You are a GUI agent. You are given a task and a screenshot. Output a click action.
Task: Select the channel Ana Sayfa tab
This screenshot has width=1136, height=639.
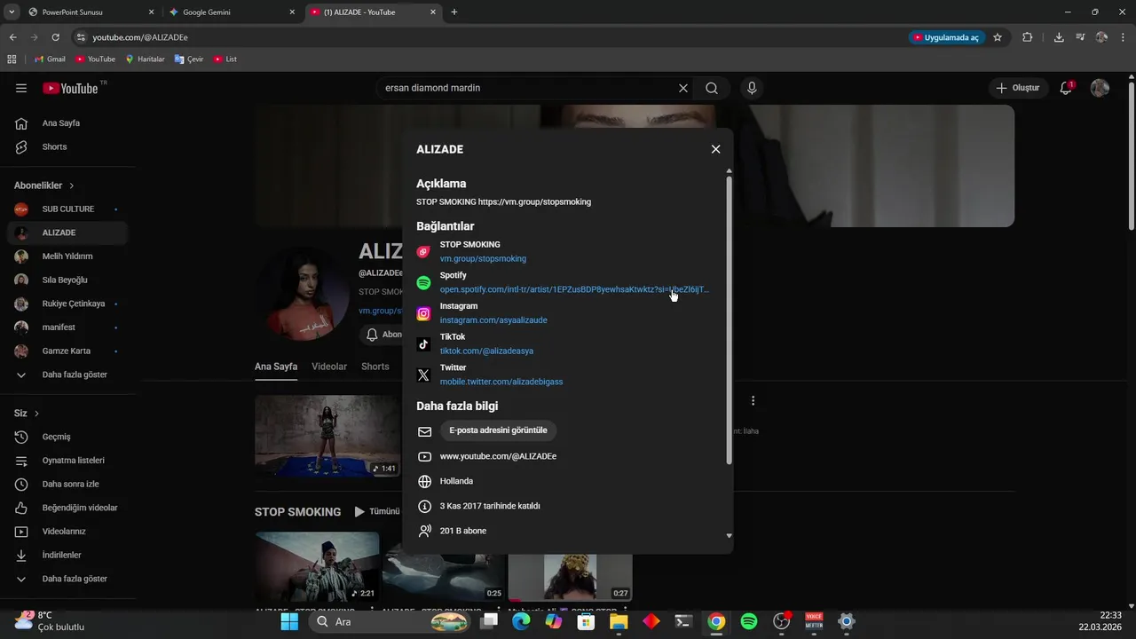click(276, 367)
